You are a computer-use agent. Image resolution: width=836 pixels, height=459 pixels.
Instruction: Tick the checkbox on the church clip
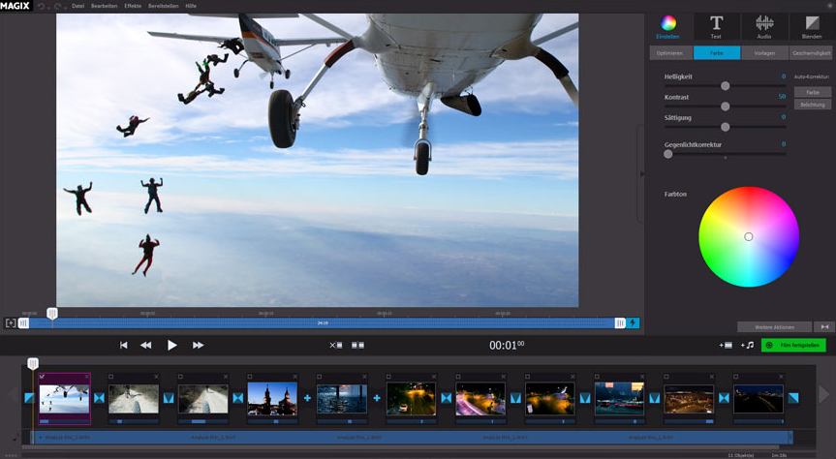pyautogui.click(x=250, y=377)
